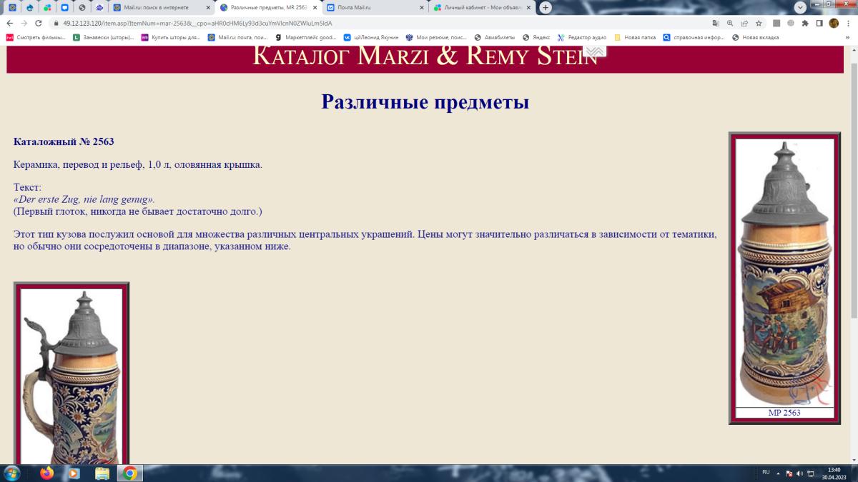
Task: Close the 'Mail.ru: поиск в интернете' tab
Action: pos(208,8)
